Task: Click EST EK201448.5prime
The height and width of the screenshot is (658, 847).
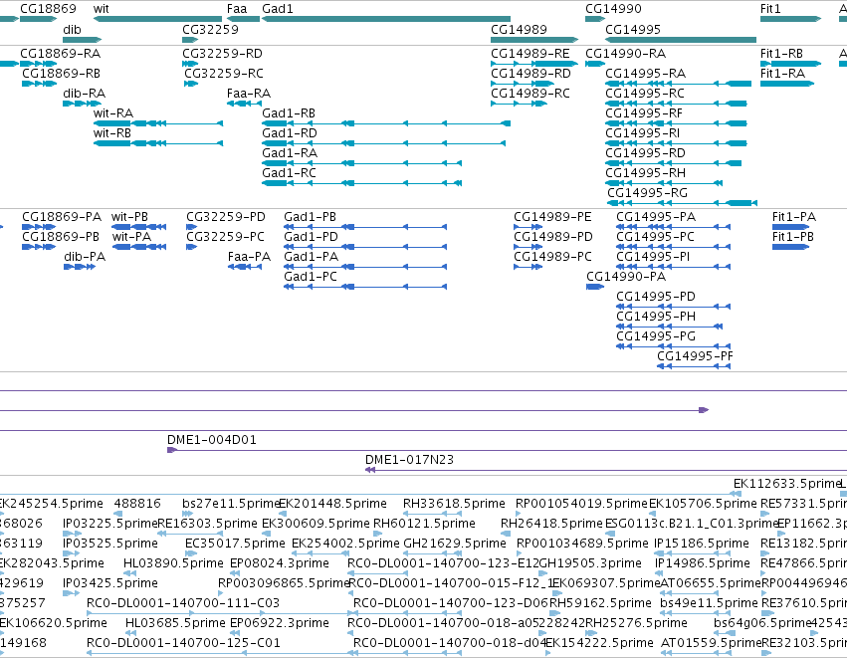Action: (283, 515)
